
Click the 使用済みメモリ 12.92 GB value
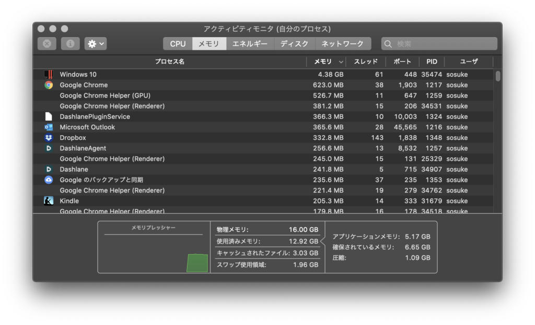point(304,241)
